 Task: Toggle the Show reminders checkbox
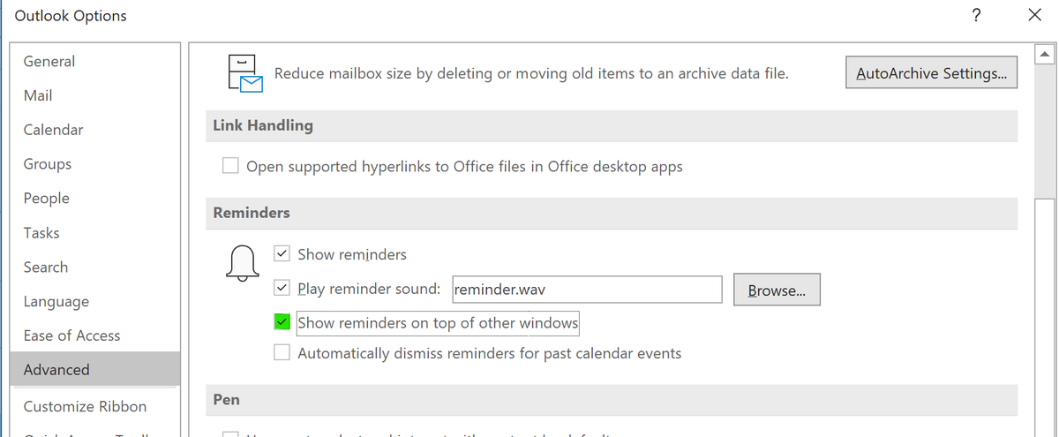(282, 254)
